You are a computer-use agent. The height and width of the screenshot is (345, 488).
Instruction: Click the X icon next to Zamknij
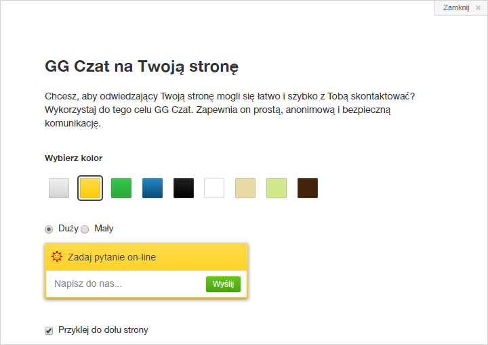(x=478, y=7)
